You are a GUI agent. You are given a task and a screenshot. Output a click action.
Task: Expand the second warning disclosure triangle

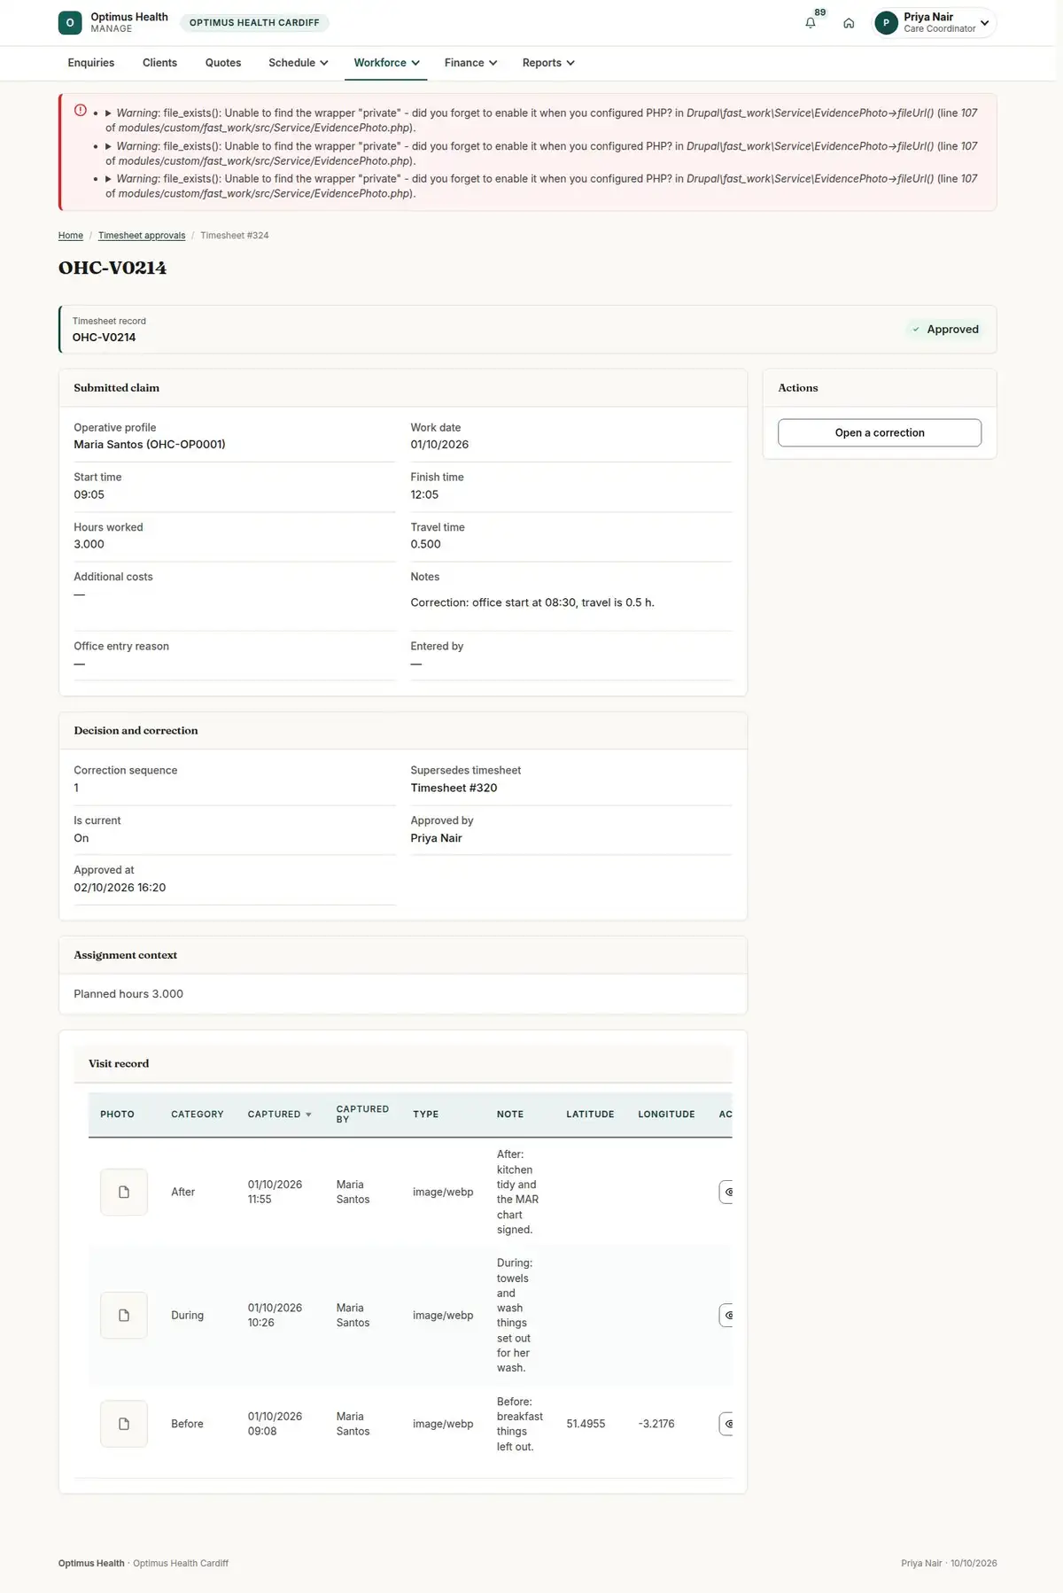[108, 146]
